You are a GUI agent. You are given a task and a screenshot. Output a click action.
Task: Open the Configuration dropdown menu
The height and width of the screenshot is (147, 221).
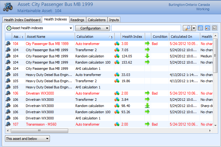pos(92,28)
